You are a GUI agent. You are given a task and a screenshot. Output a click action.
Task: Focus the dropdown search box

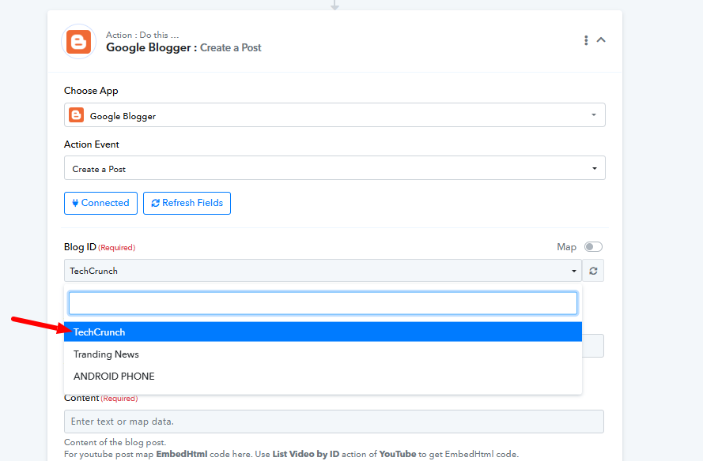coord(323,303)
